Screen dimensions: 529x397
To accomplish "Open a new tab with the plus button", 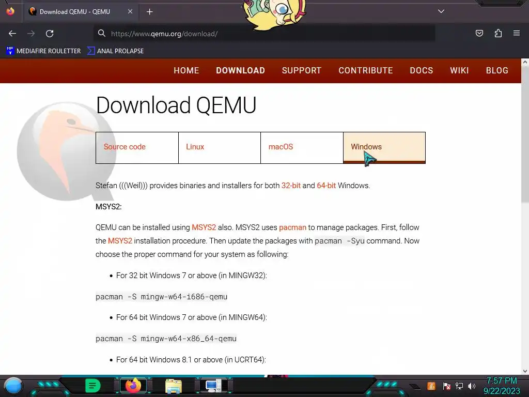I will [x=149, y=12].
